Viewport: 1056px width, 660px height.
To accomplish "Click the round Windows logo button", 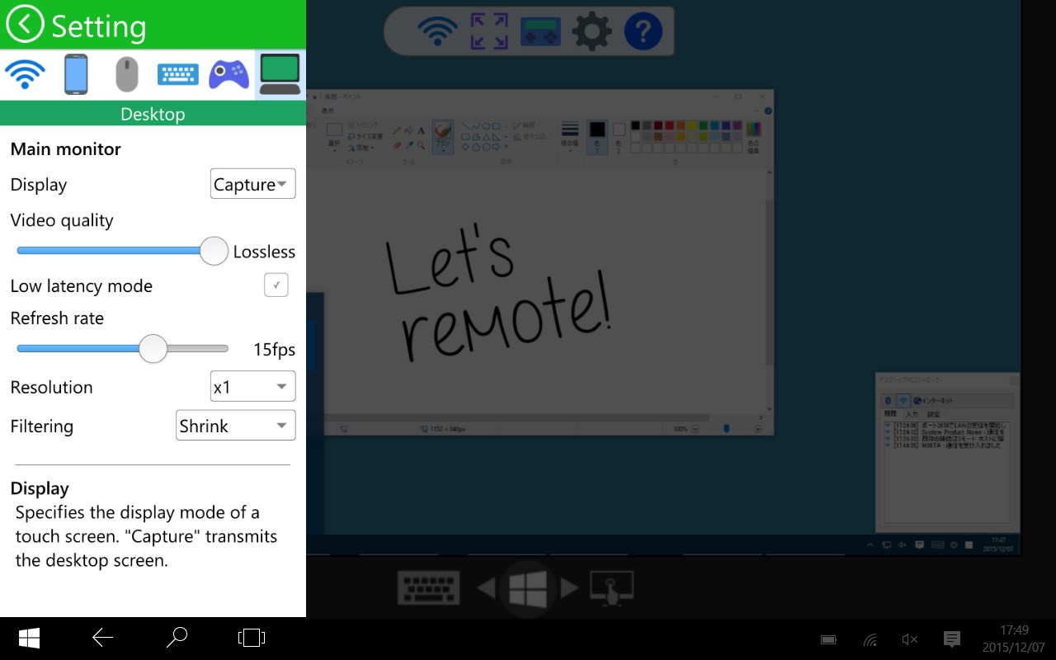I will 528,588.
